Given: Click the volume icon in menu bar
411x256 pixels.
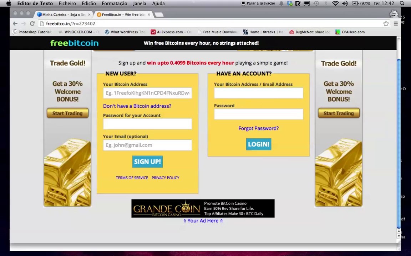Looking at the screenshot, I should click(345, 4).
